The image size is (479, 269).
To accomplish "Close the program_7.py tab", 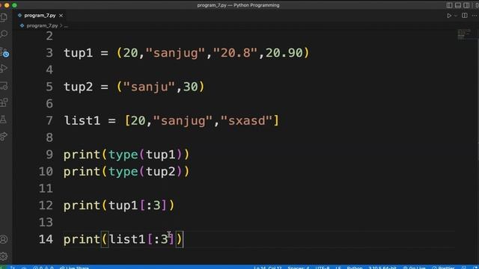I will [61, 15].
